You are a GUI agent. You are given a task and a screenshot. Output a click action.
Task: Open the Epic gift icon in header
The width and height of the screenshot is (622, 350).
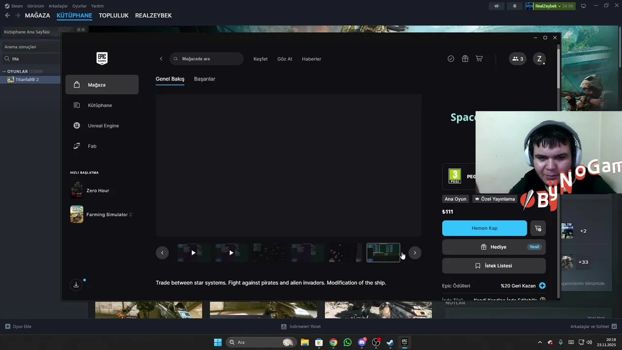point(465,59)
